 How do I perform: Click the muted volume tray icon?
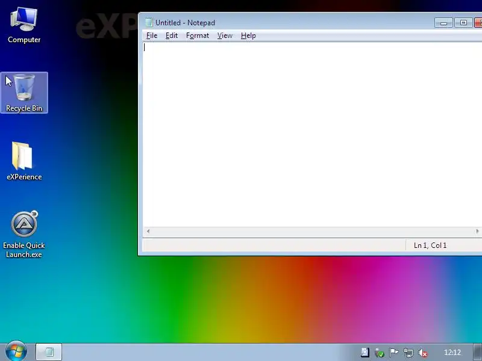click(423, 353)
